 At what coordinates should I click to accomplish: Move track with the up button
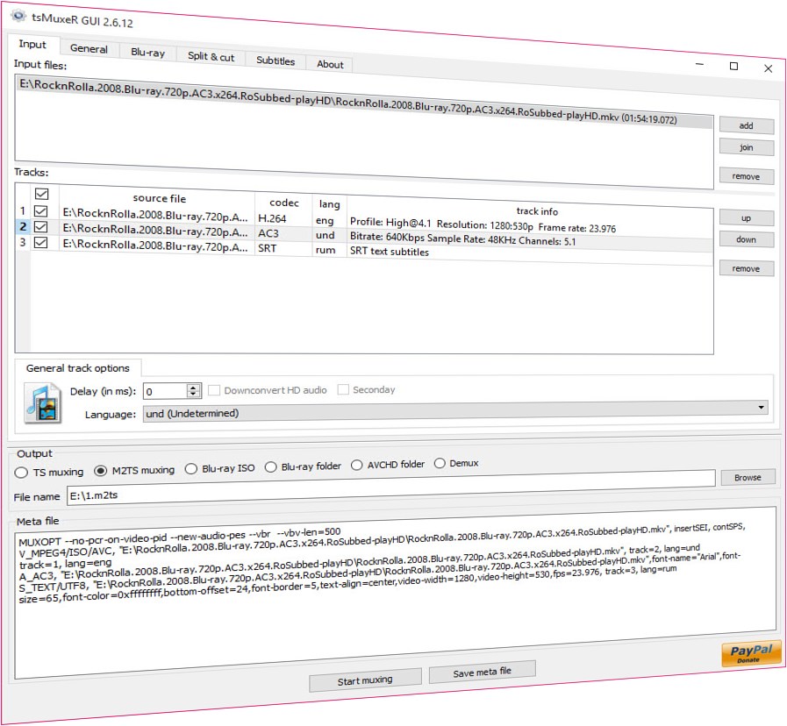pos(747,217)
